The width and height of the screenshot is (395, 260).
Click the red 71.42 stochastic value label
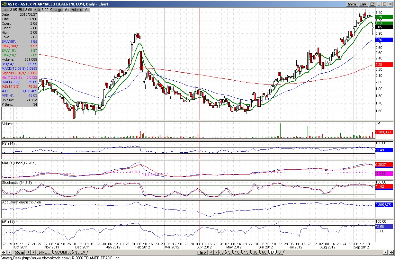tap(384, 186)
